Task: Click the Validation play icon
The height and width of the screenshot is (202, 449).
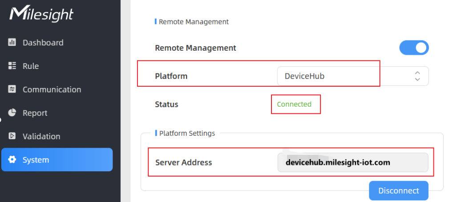Action: click(x=12, y=136)
